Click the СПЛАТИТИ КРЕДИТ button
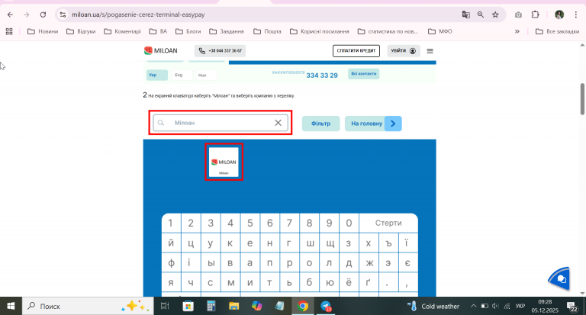 [356, 51]
